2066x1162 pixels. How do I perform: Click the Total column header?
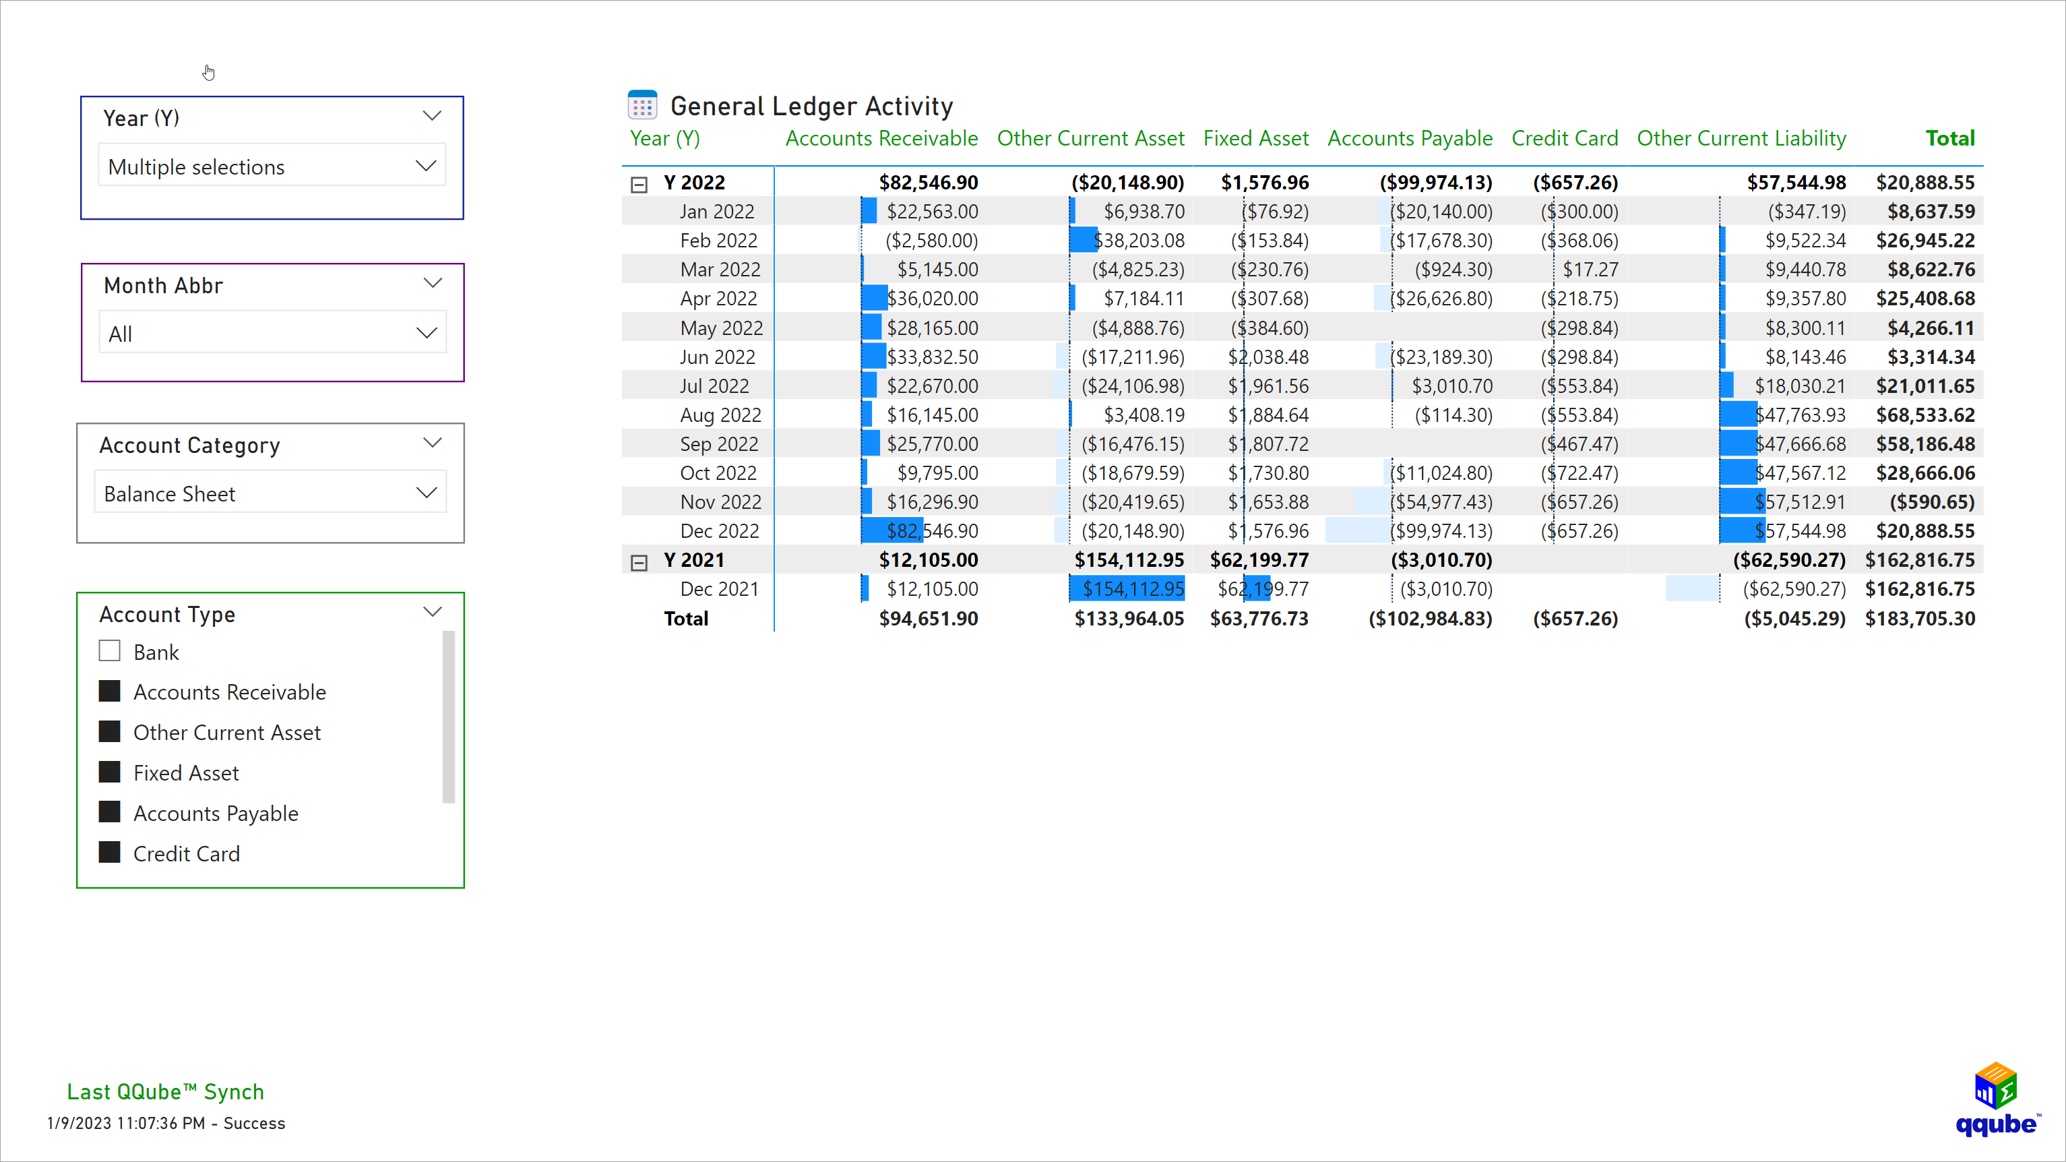1949,137
